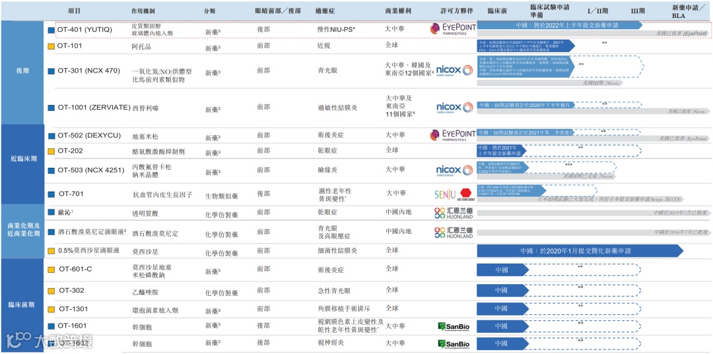Click the 生物類似藥 category cell
This screenshot has width=713, height=354.
221,196
